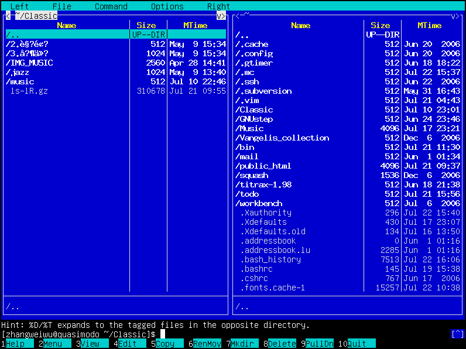
Task: Click the Delete function key button
Action: click(282, 344)
